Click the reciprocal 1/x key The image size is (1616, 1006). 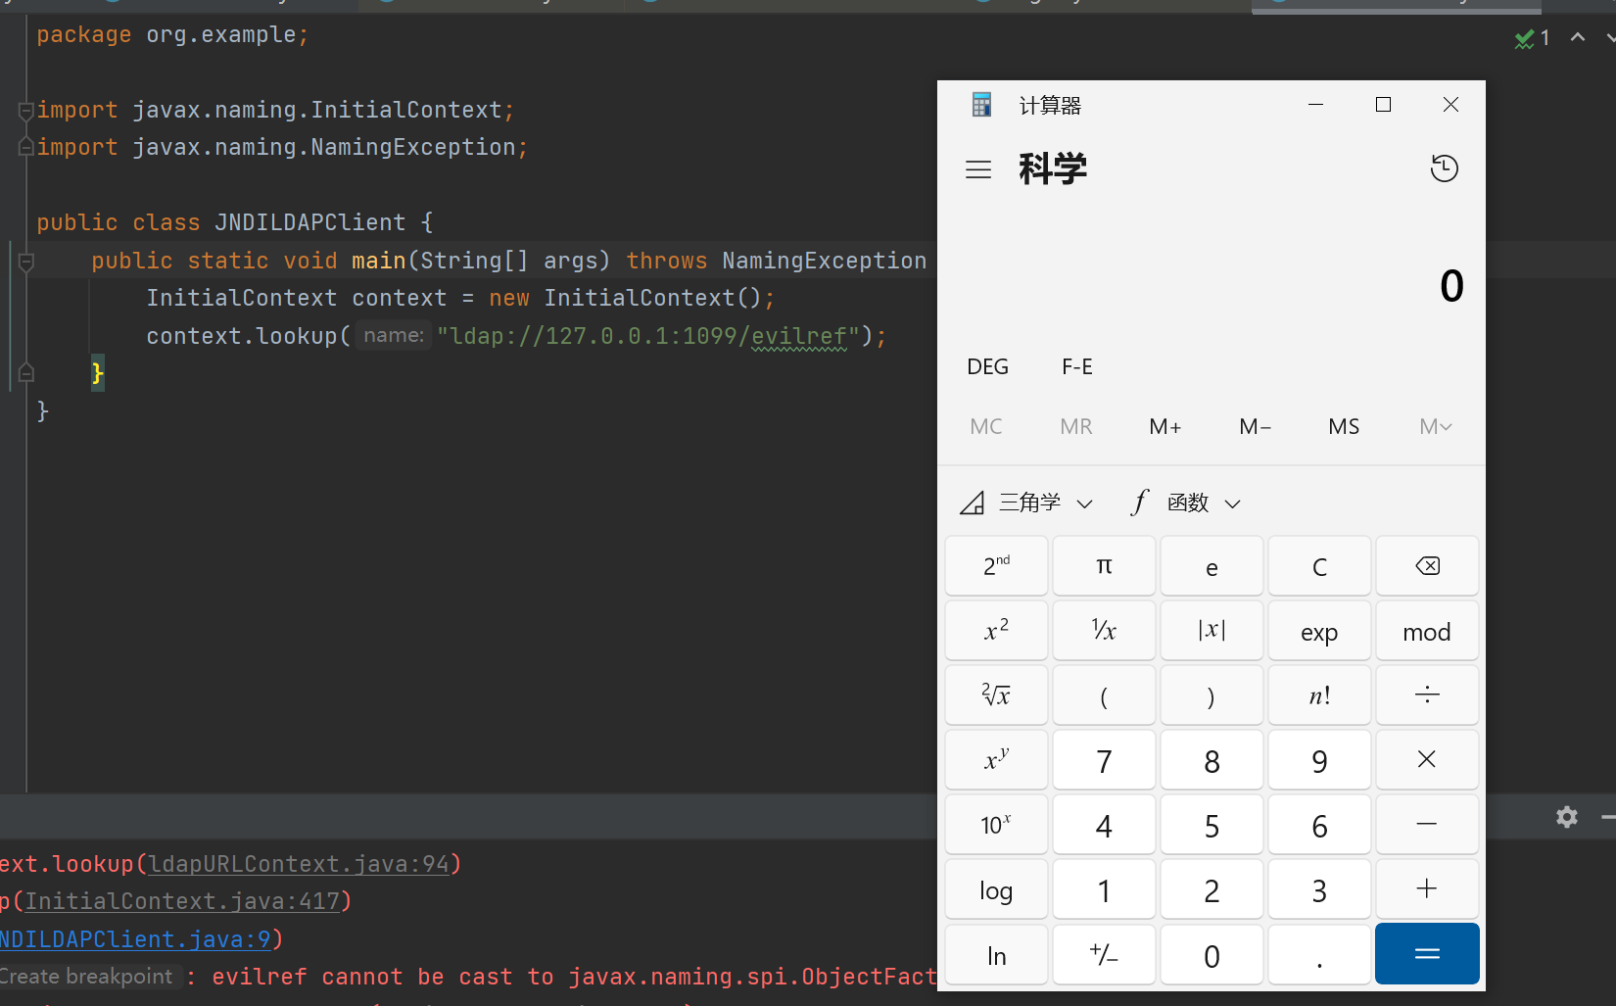click(1104, 631)
